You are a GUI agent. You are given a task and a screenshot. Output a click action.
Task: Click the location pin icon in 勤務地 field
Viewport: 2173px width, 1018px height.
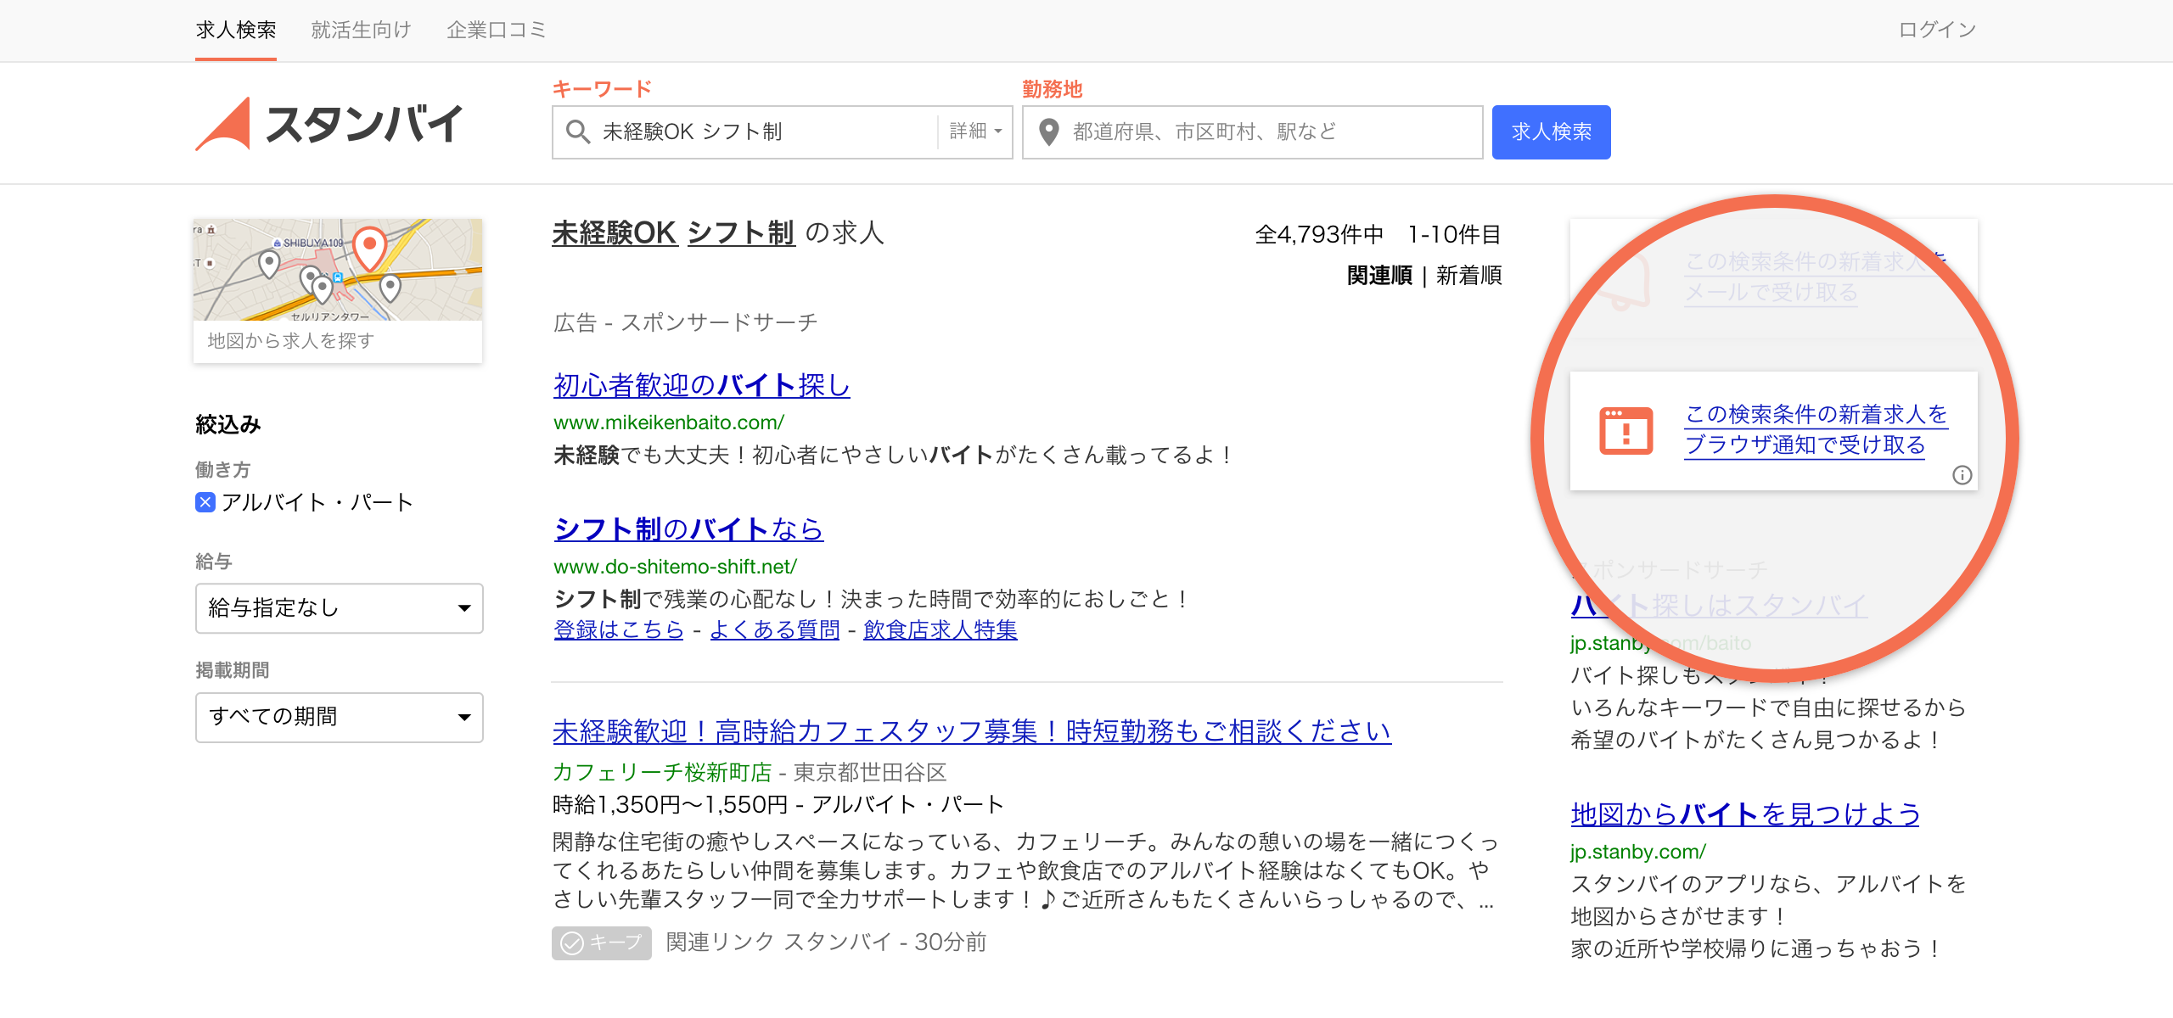(1049, 132)
